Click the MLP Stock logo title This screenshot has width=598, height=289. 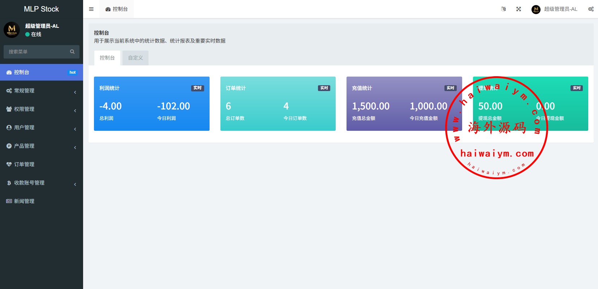(x=41, y=9)
